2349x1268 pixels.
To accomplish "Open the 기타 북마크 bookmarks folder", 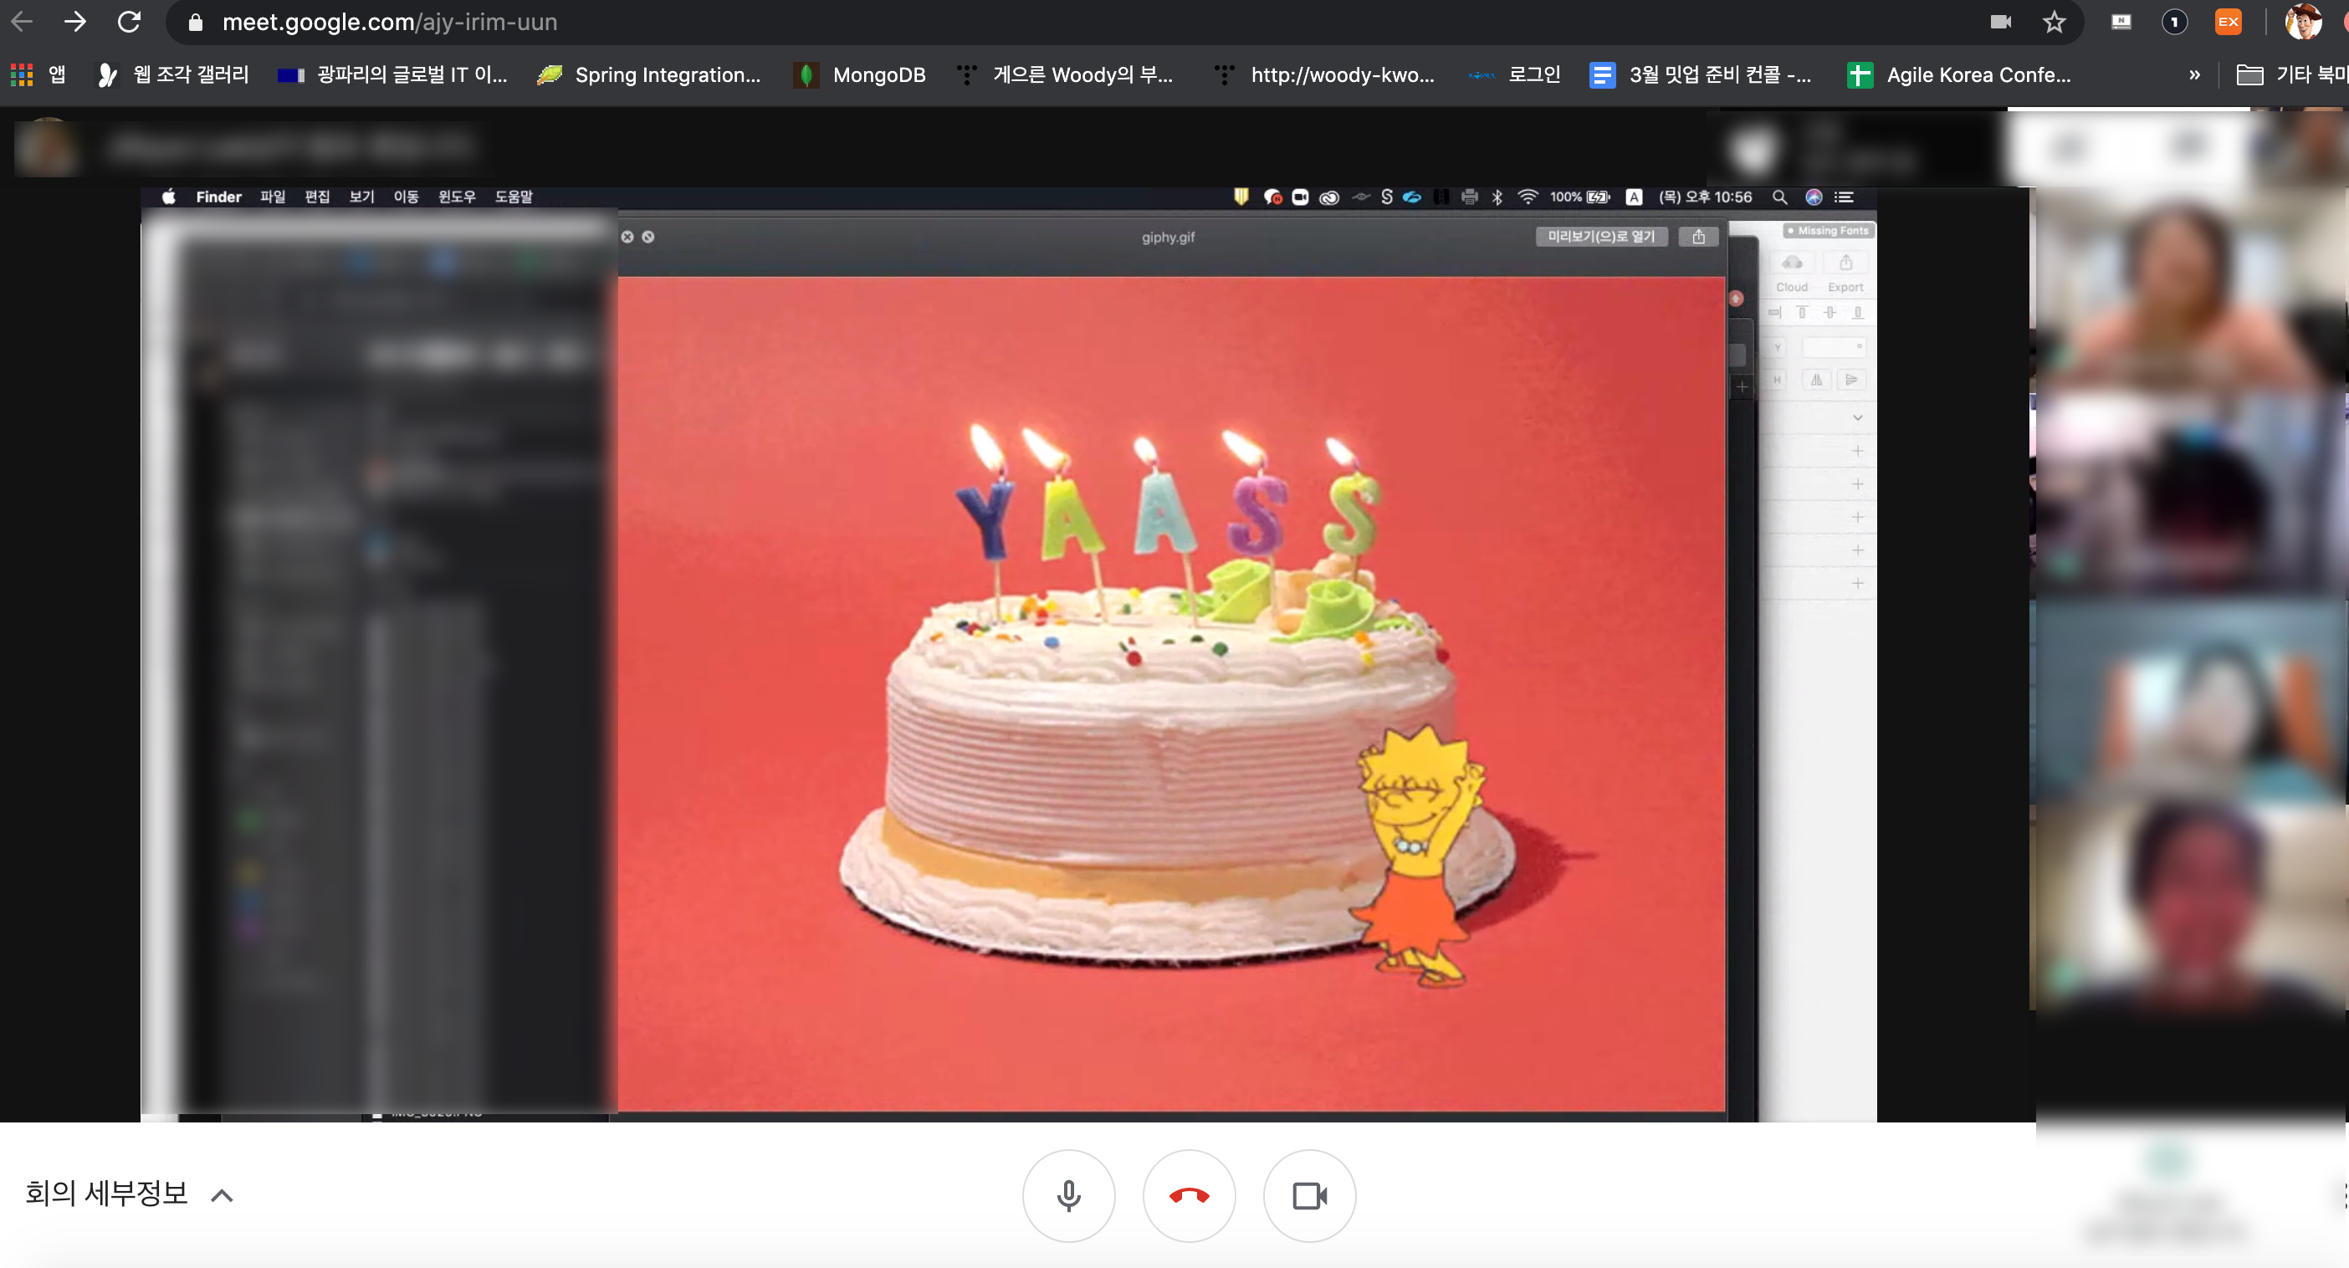I will 2290,74.
